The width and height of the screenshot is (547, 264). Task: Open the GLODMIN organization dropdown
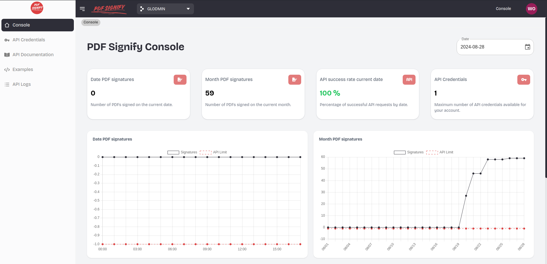165,9
